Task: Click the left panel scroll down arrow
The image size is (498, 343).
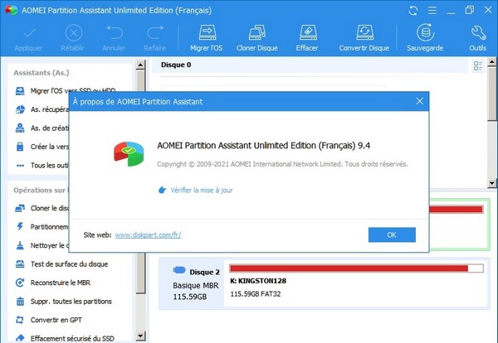Action: (x=140, y=336)
